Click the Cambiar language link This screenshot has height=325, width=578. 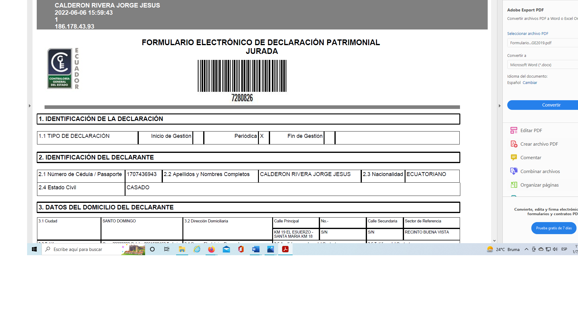pyautogui.click(x=530, y=82)
